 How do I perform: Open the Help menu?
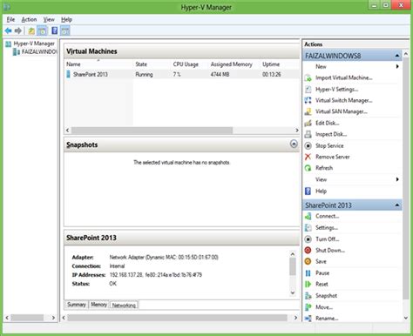point(66,19)
